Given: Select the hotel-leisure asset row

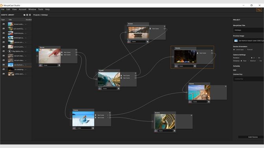Looking at the screenshot, I should (16, 33).
